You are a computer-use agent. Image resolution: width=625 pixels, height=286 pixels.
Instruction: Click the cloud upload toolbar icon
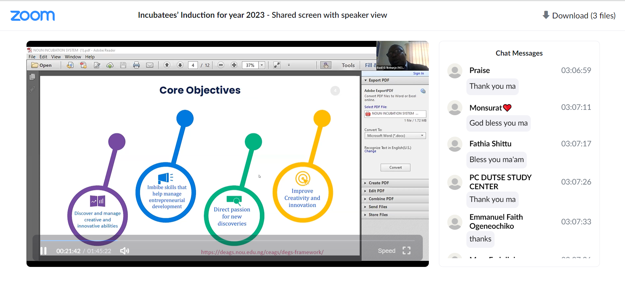point(110,65)
